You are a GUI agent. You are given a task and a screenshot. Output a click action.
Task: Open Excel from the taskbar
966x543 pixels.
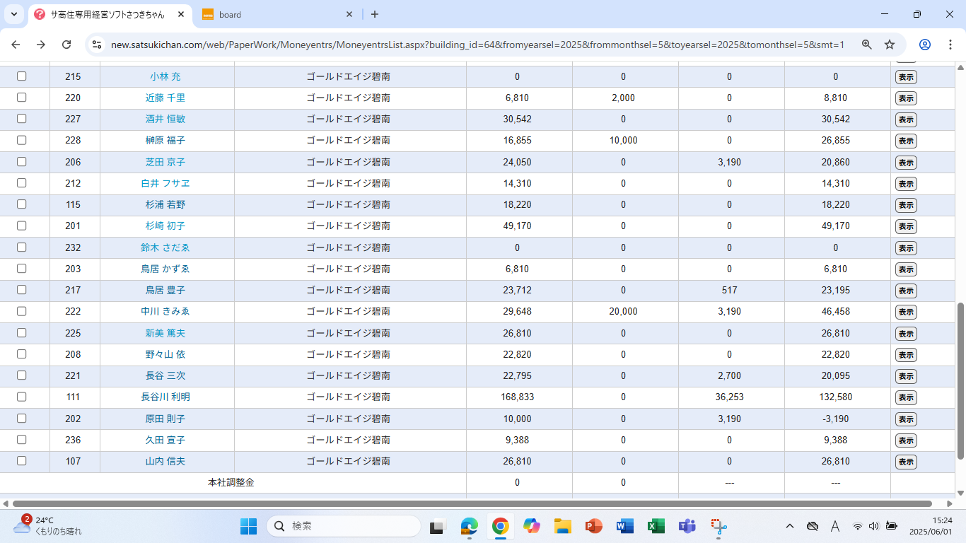point(656,526)
